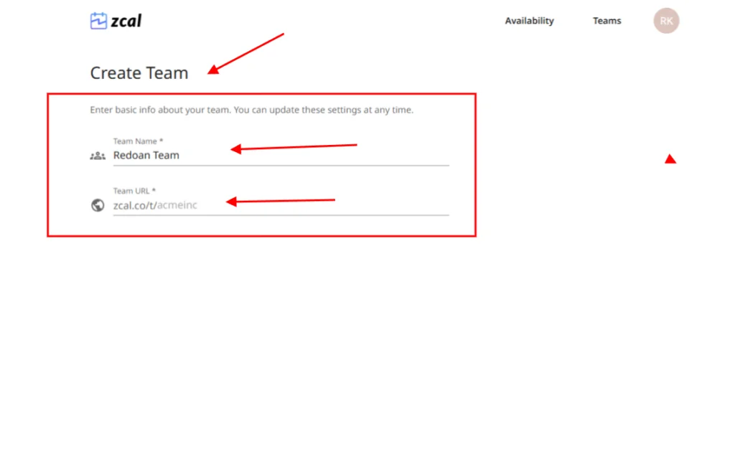Screen dimensions: 735x462
Task: Click the zcal wordmark text
Action: pyautogui.click(x=126, y=21)
